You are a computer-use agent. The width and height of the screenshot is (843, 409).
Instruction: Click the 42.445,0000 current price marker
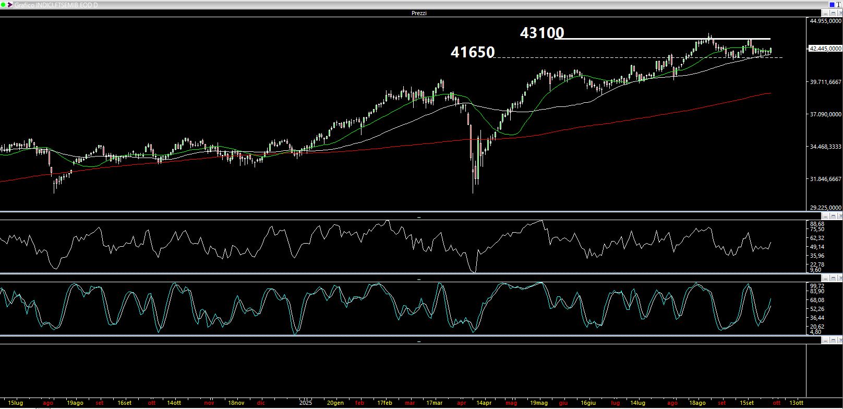pos(824,49)
